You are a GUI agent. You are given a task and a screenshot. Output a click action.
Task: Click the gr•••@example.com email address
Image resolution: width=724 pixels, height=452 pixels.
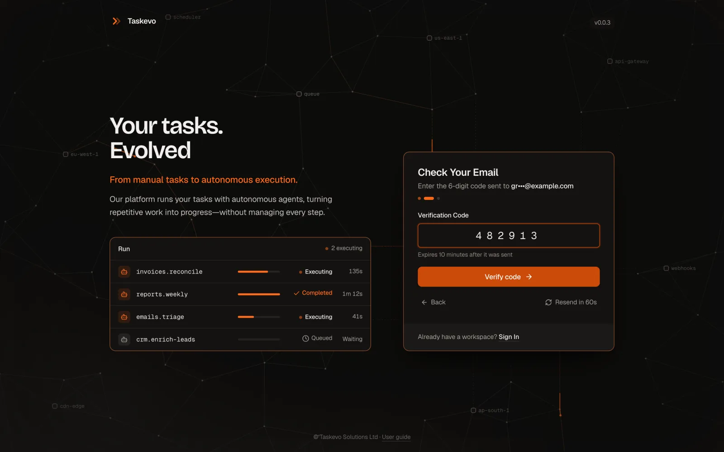[x=542, y=186]
